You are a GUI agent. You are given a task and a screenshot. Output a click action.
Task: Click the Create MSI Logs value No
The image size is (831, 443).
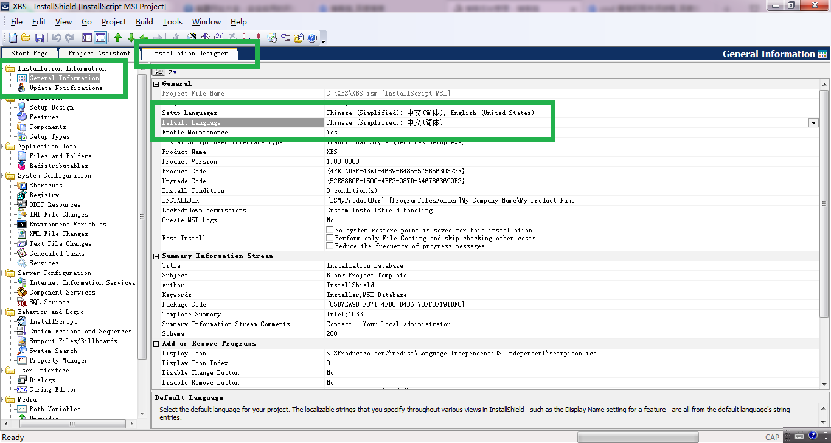click(x=330, y=220)
